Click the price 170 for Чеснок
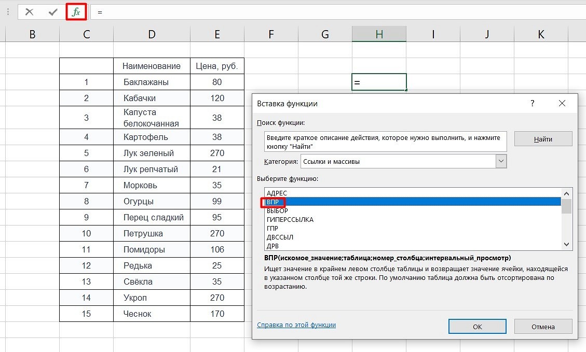The height and width of the screenshot is (352, 586). pyautogui.click(x=217, y=314)
